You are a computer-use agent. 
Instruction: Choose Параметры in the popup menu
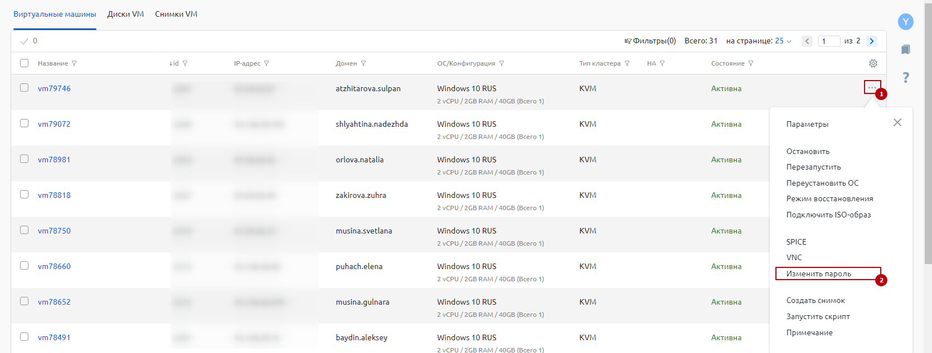coord(807,125)
